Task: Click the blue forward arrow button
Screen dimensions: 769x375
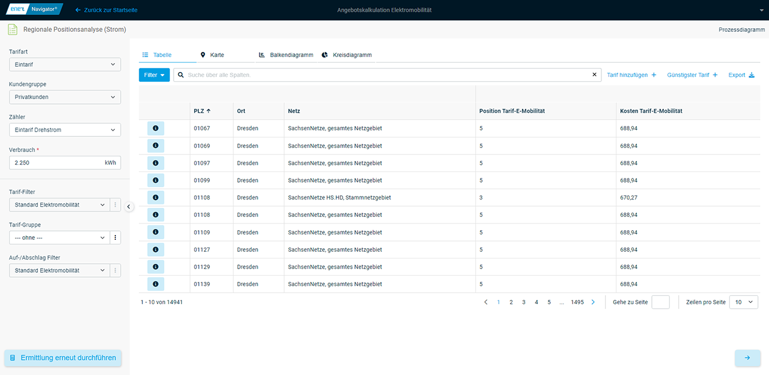Action: [x=747, y=358]
